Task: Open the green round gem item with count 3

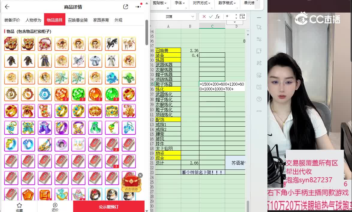Action: 112,94
